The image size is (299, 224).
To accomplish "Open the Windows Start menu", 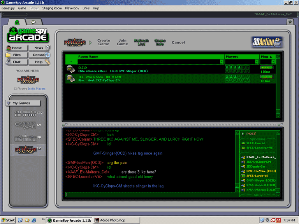I will pos(8,220).
